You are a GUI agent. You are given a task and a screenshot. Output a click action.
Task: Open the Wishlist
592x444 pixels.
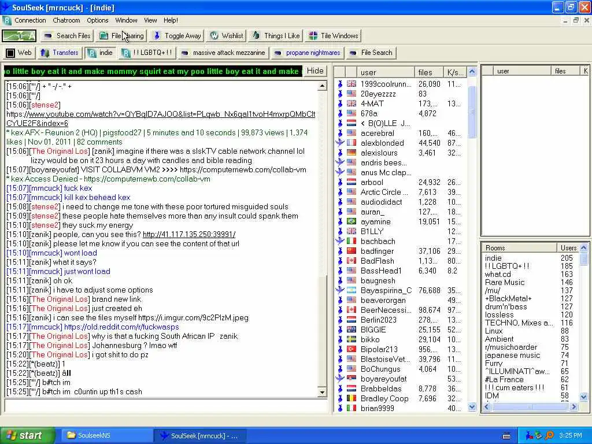(x=227, y=36)
